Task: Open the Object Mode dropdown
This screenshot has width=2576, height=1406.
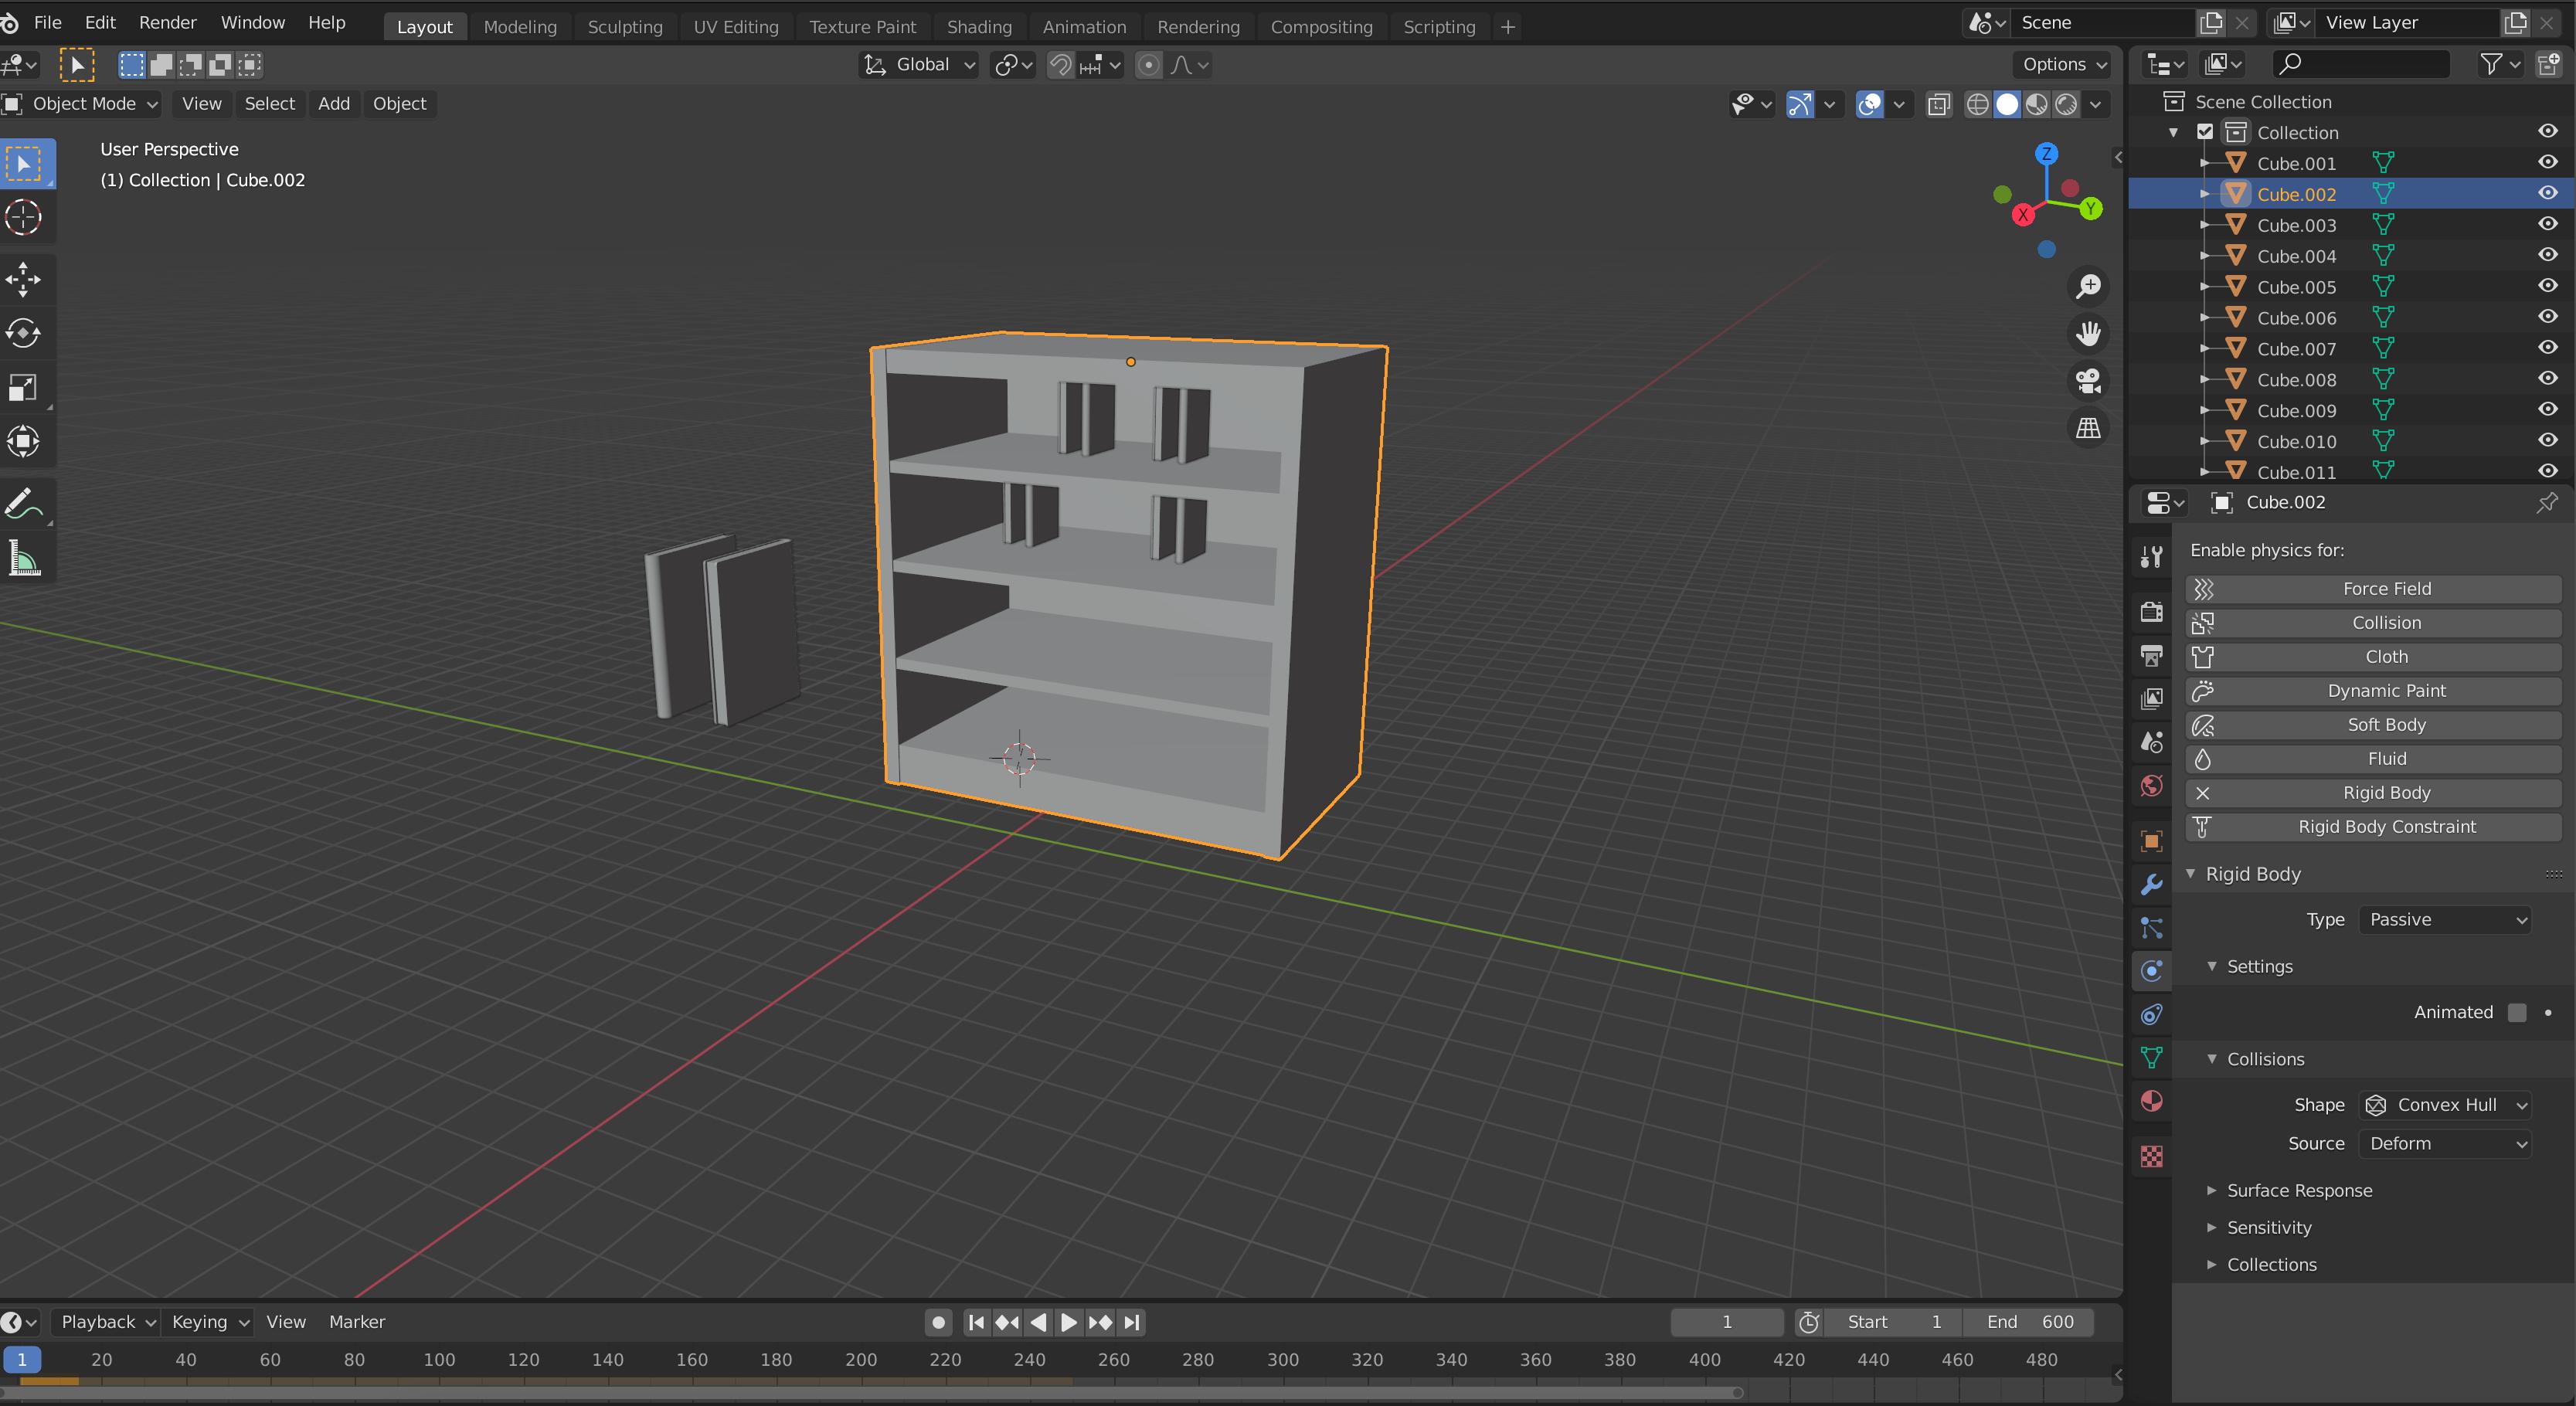Action: [82, 104]
